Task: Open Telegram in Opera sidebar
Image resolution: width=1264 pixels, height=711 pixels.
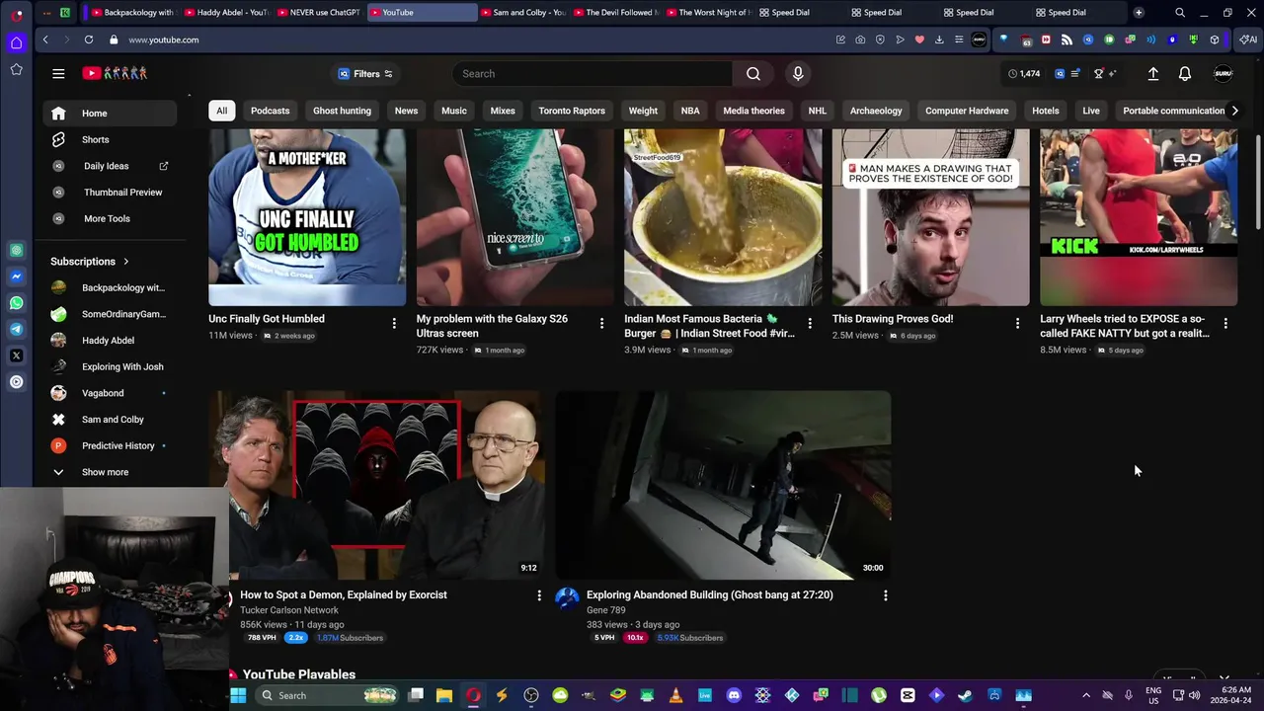Action: click(x=17, y=329)
